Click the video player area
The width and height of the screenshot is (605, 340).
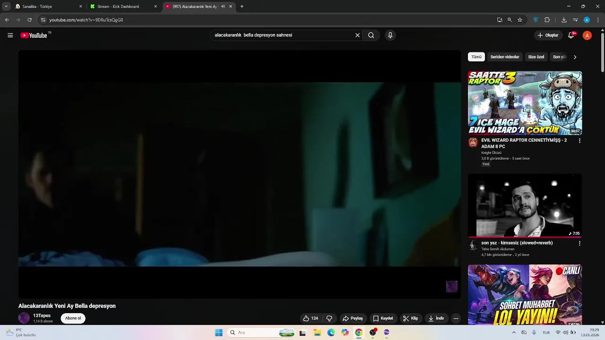click(x=240, y=174)
